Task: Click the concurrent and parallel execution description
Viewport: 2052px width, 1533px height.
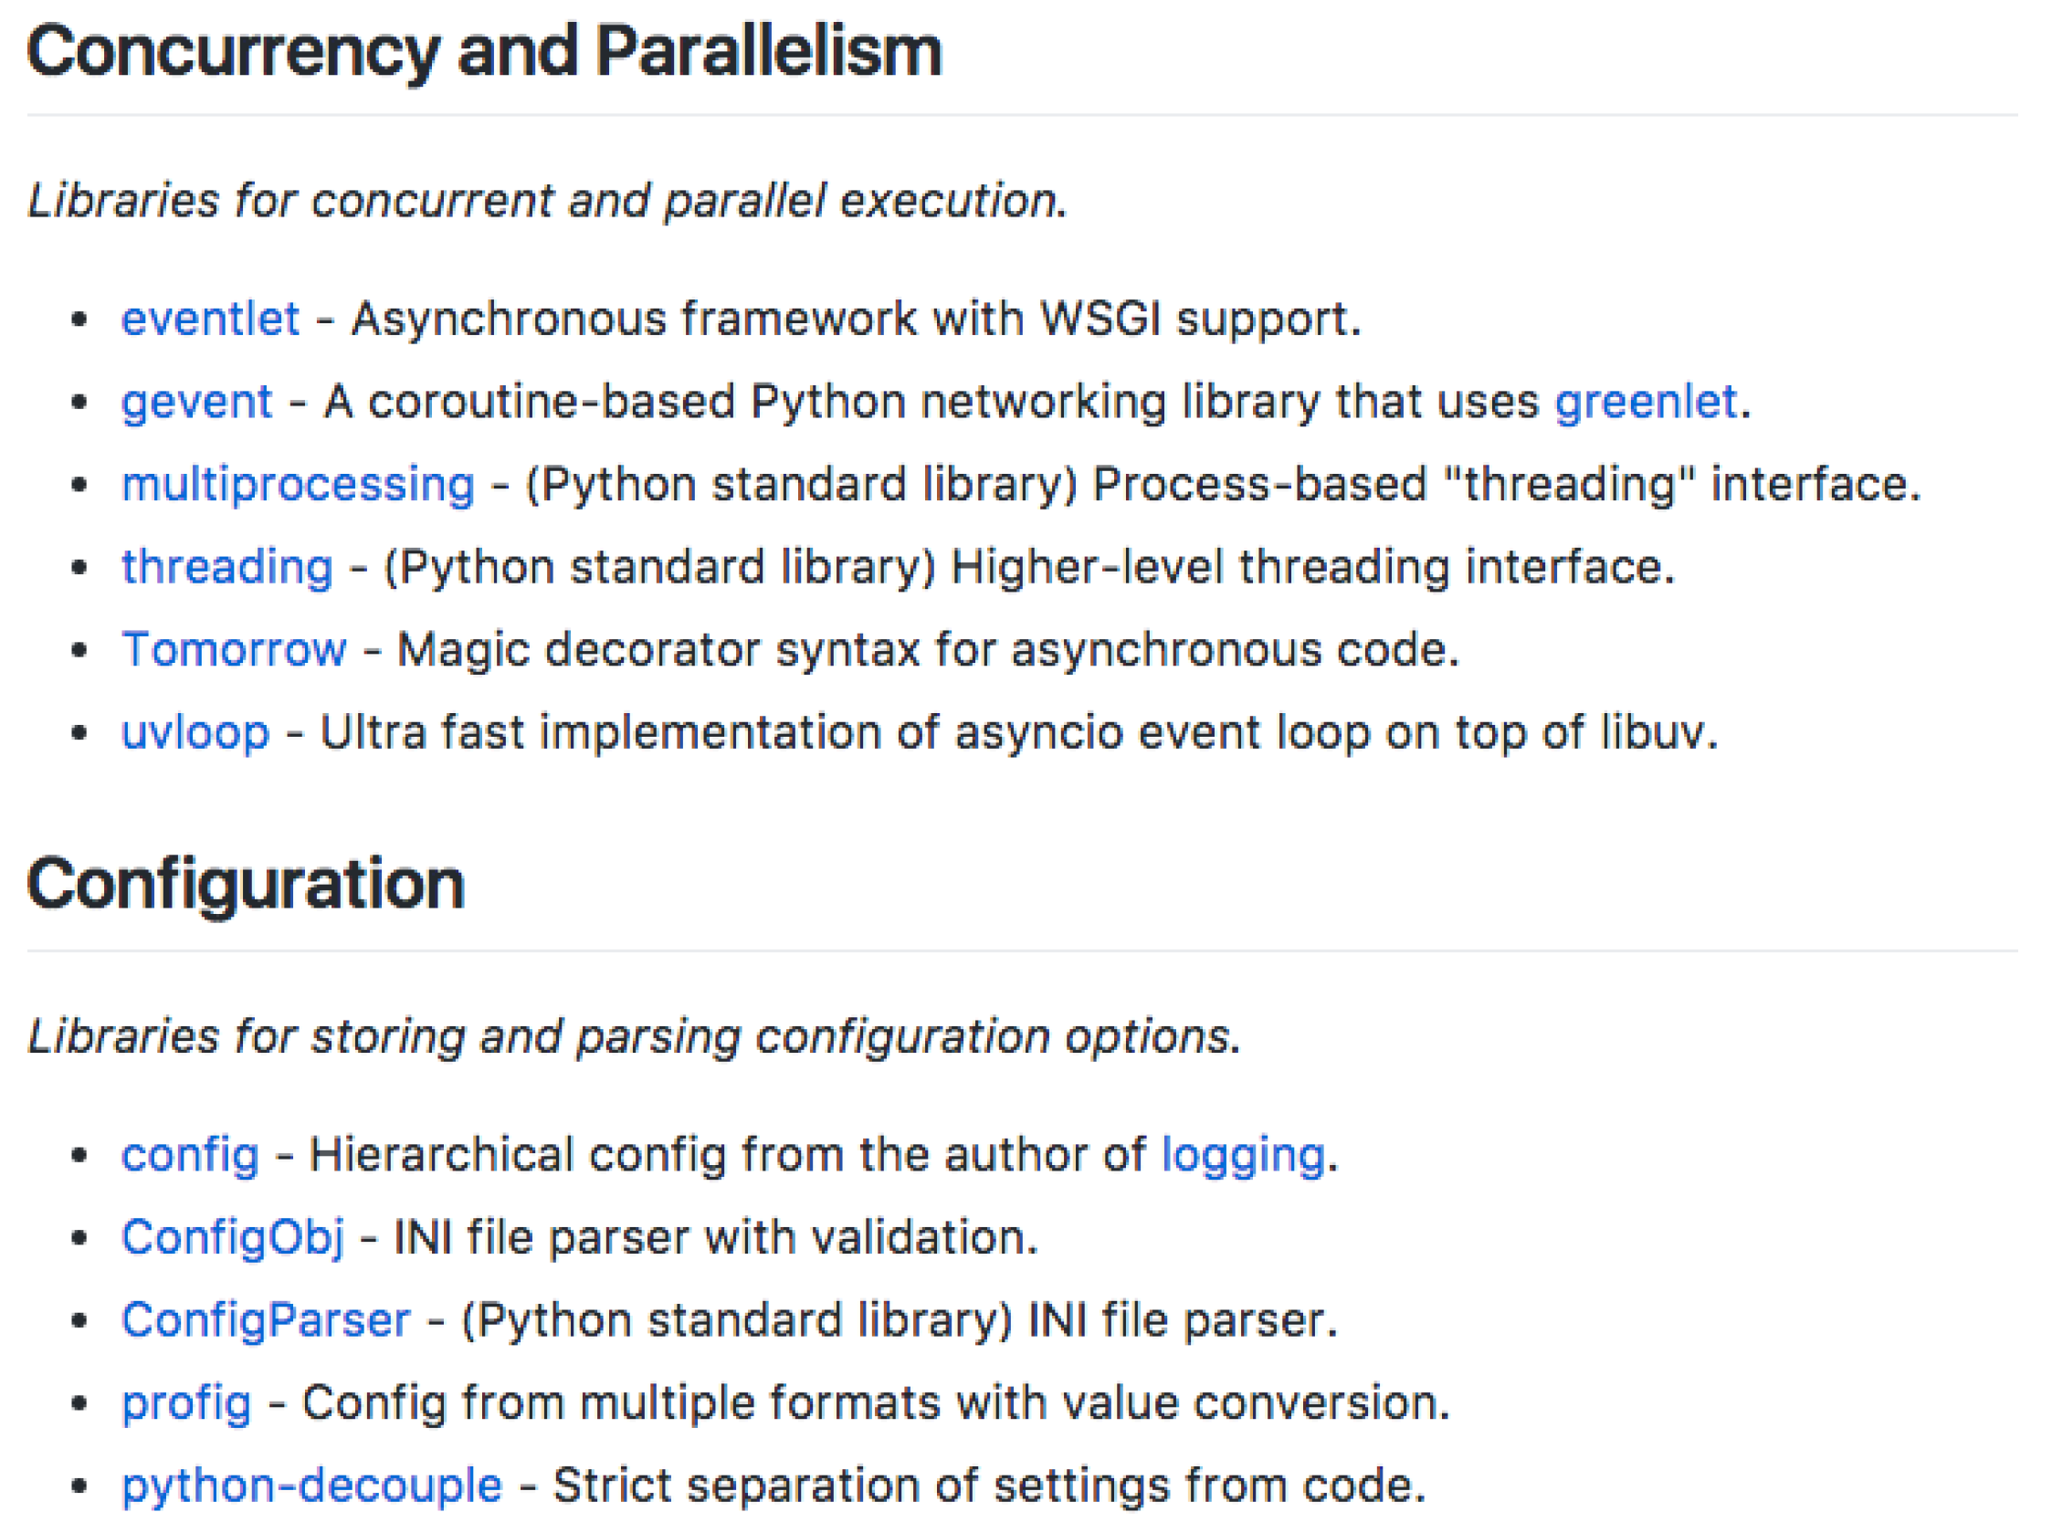Action: coord(547,200)
